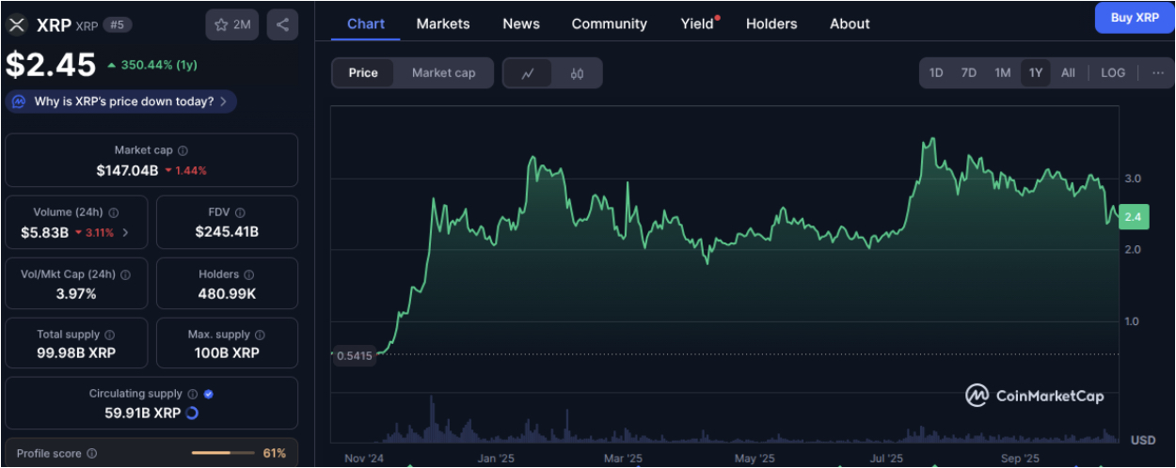Click Market cap info icon
Viewport: 1176px width, 468px height.
[x=183, y=150]
